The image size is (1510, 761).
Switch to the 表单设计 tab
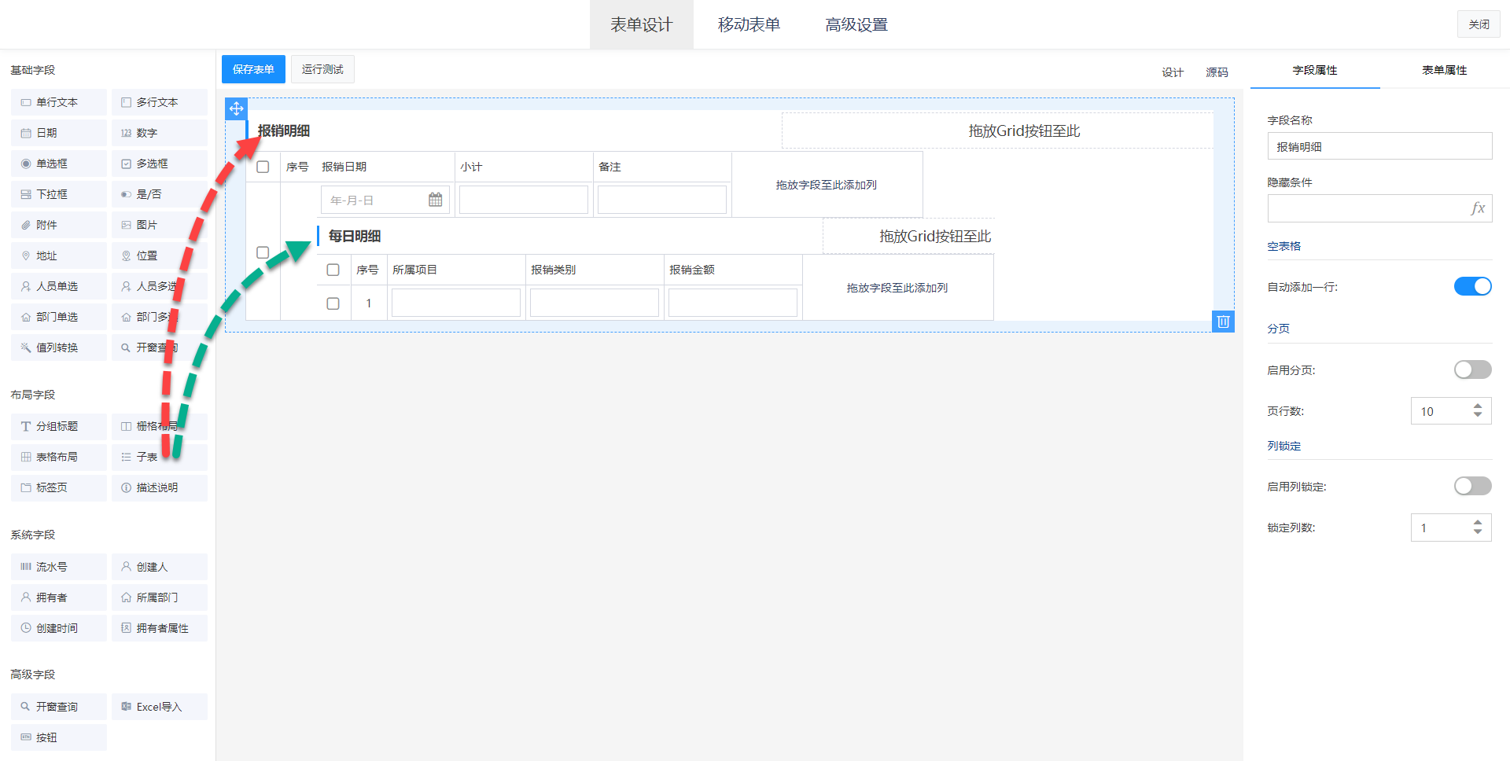click(x=642, y=24)
